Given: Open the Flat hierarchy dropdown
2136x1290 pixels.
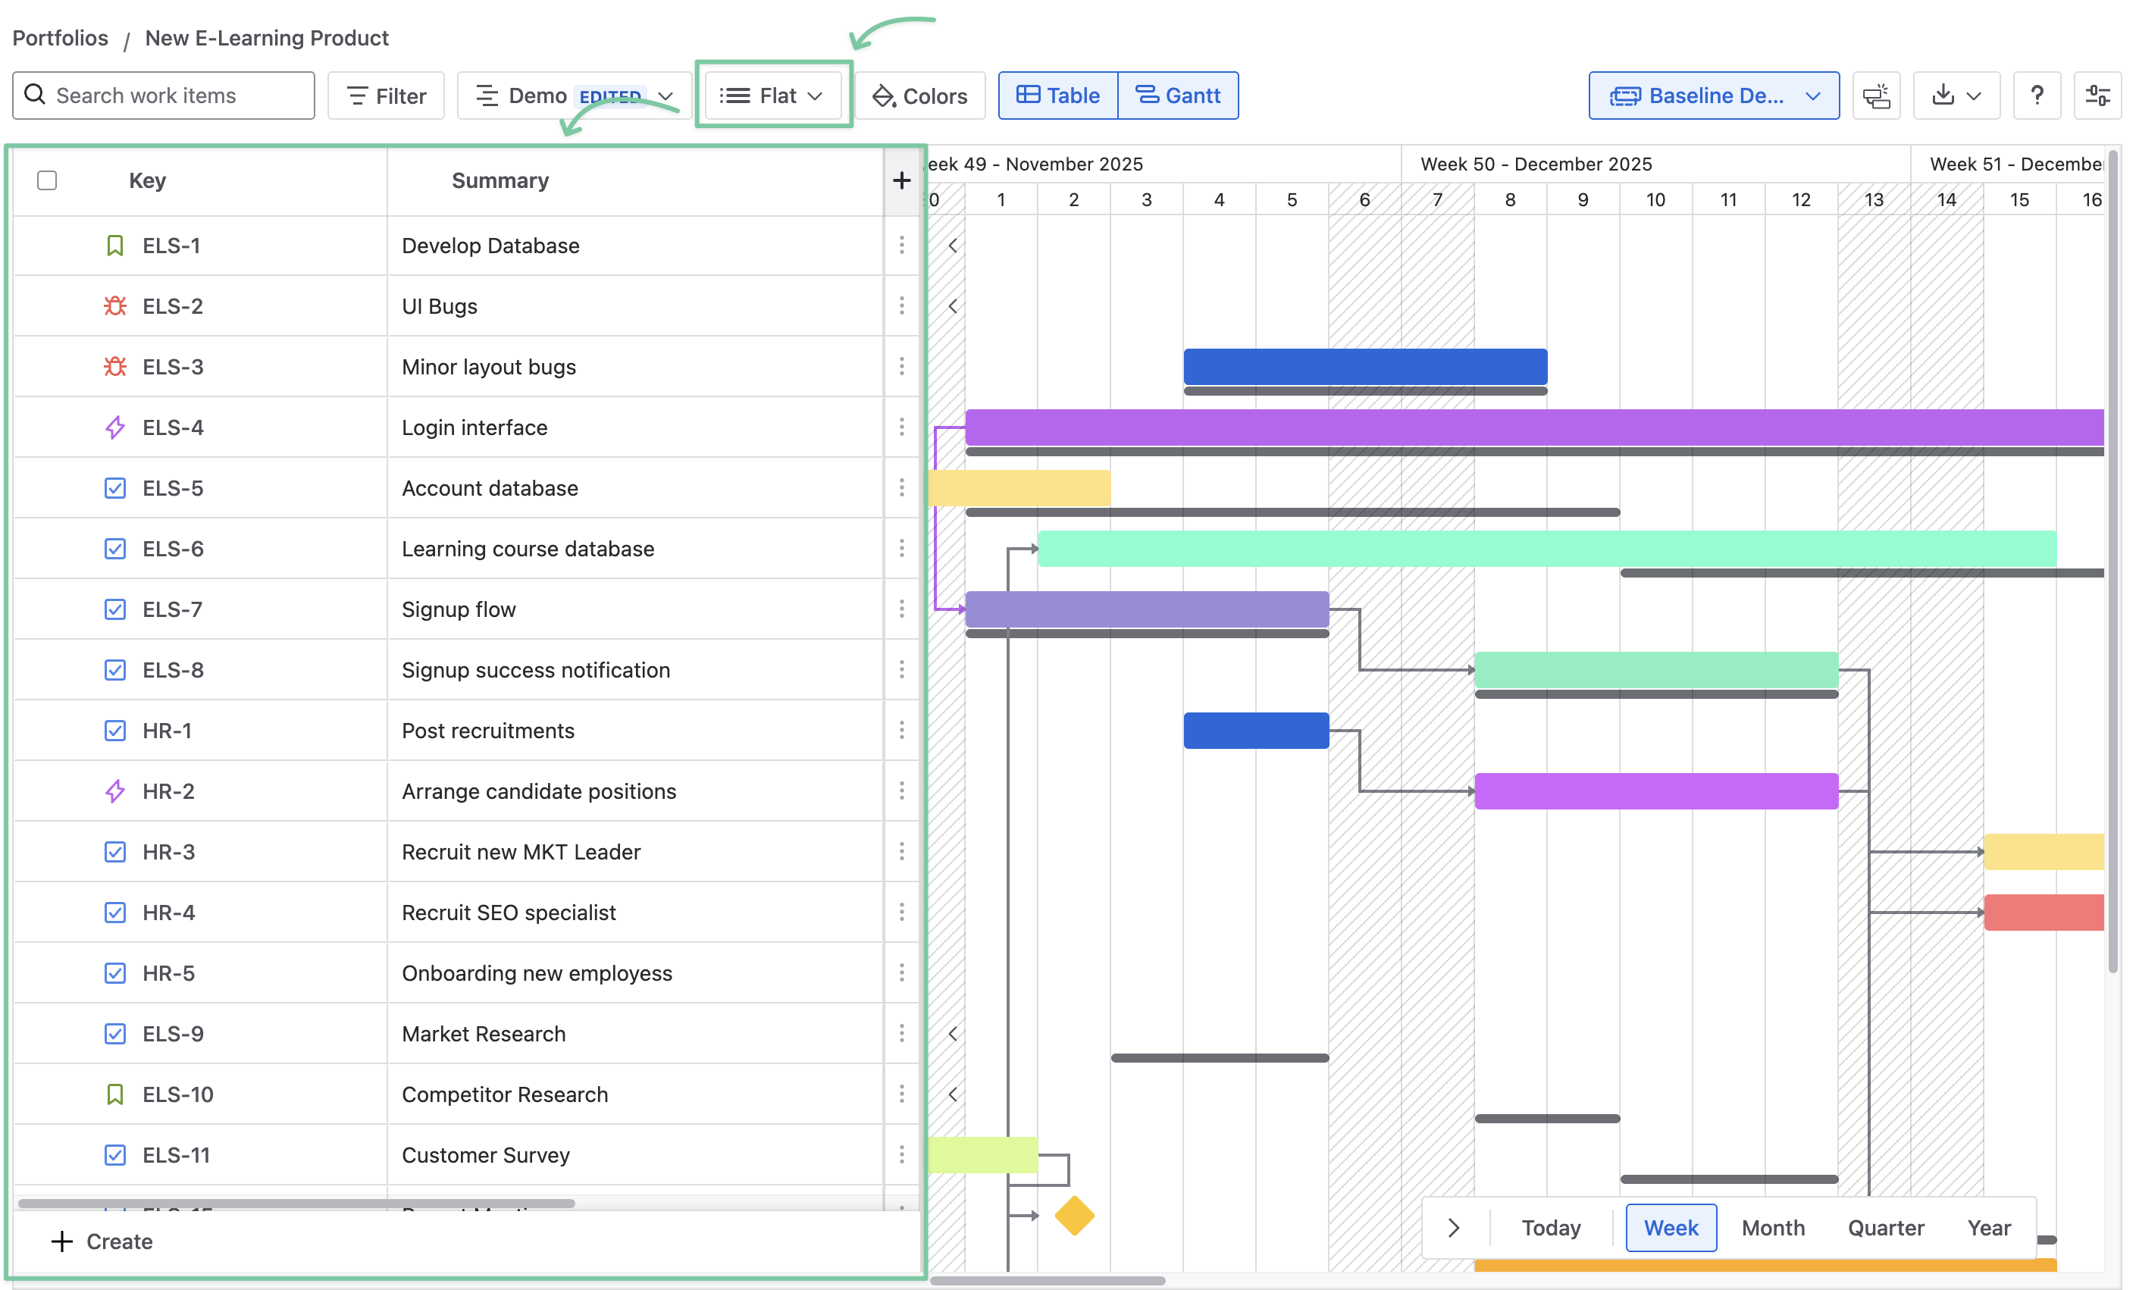Looking at the screenshot, I should [x=772, y=95].
